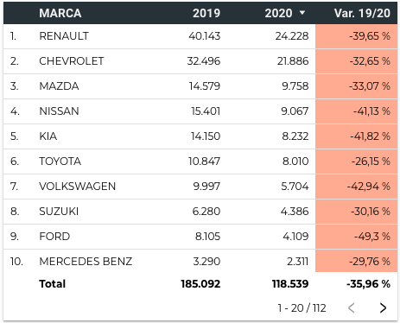Go to the previous page arrow
Image resolution: width=400 pixels, height=323 pixels.
point(351,307)
